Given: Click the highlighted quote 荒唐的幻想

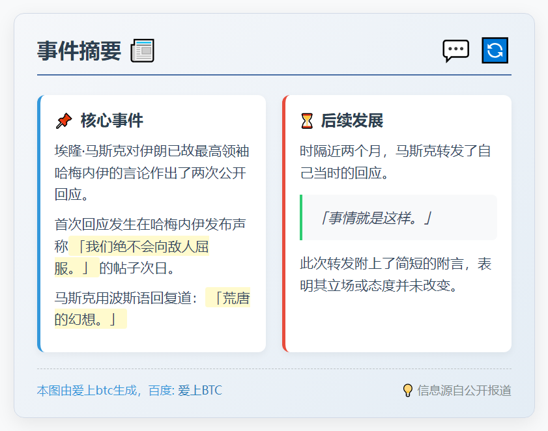Looking at the screenshot, I should coord(152,309).
